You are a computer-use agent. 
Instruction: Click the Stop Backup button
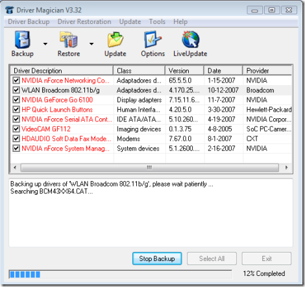157,258
